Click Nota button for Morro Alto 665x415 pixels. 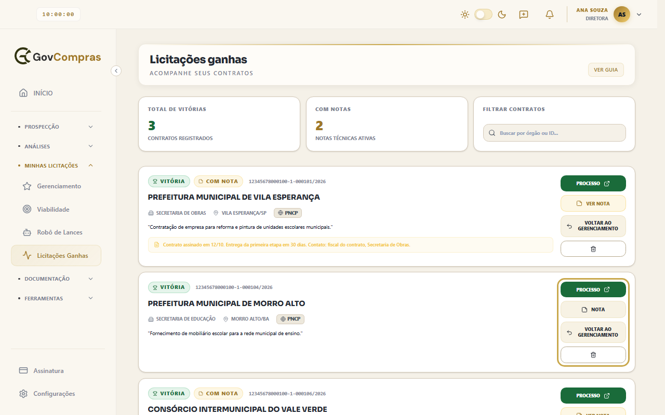593,310
